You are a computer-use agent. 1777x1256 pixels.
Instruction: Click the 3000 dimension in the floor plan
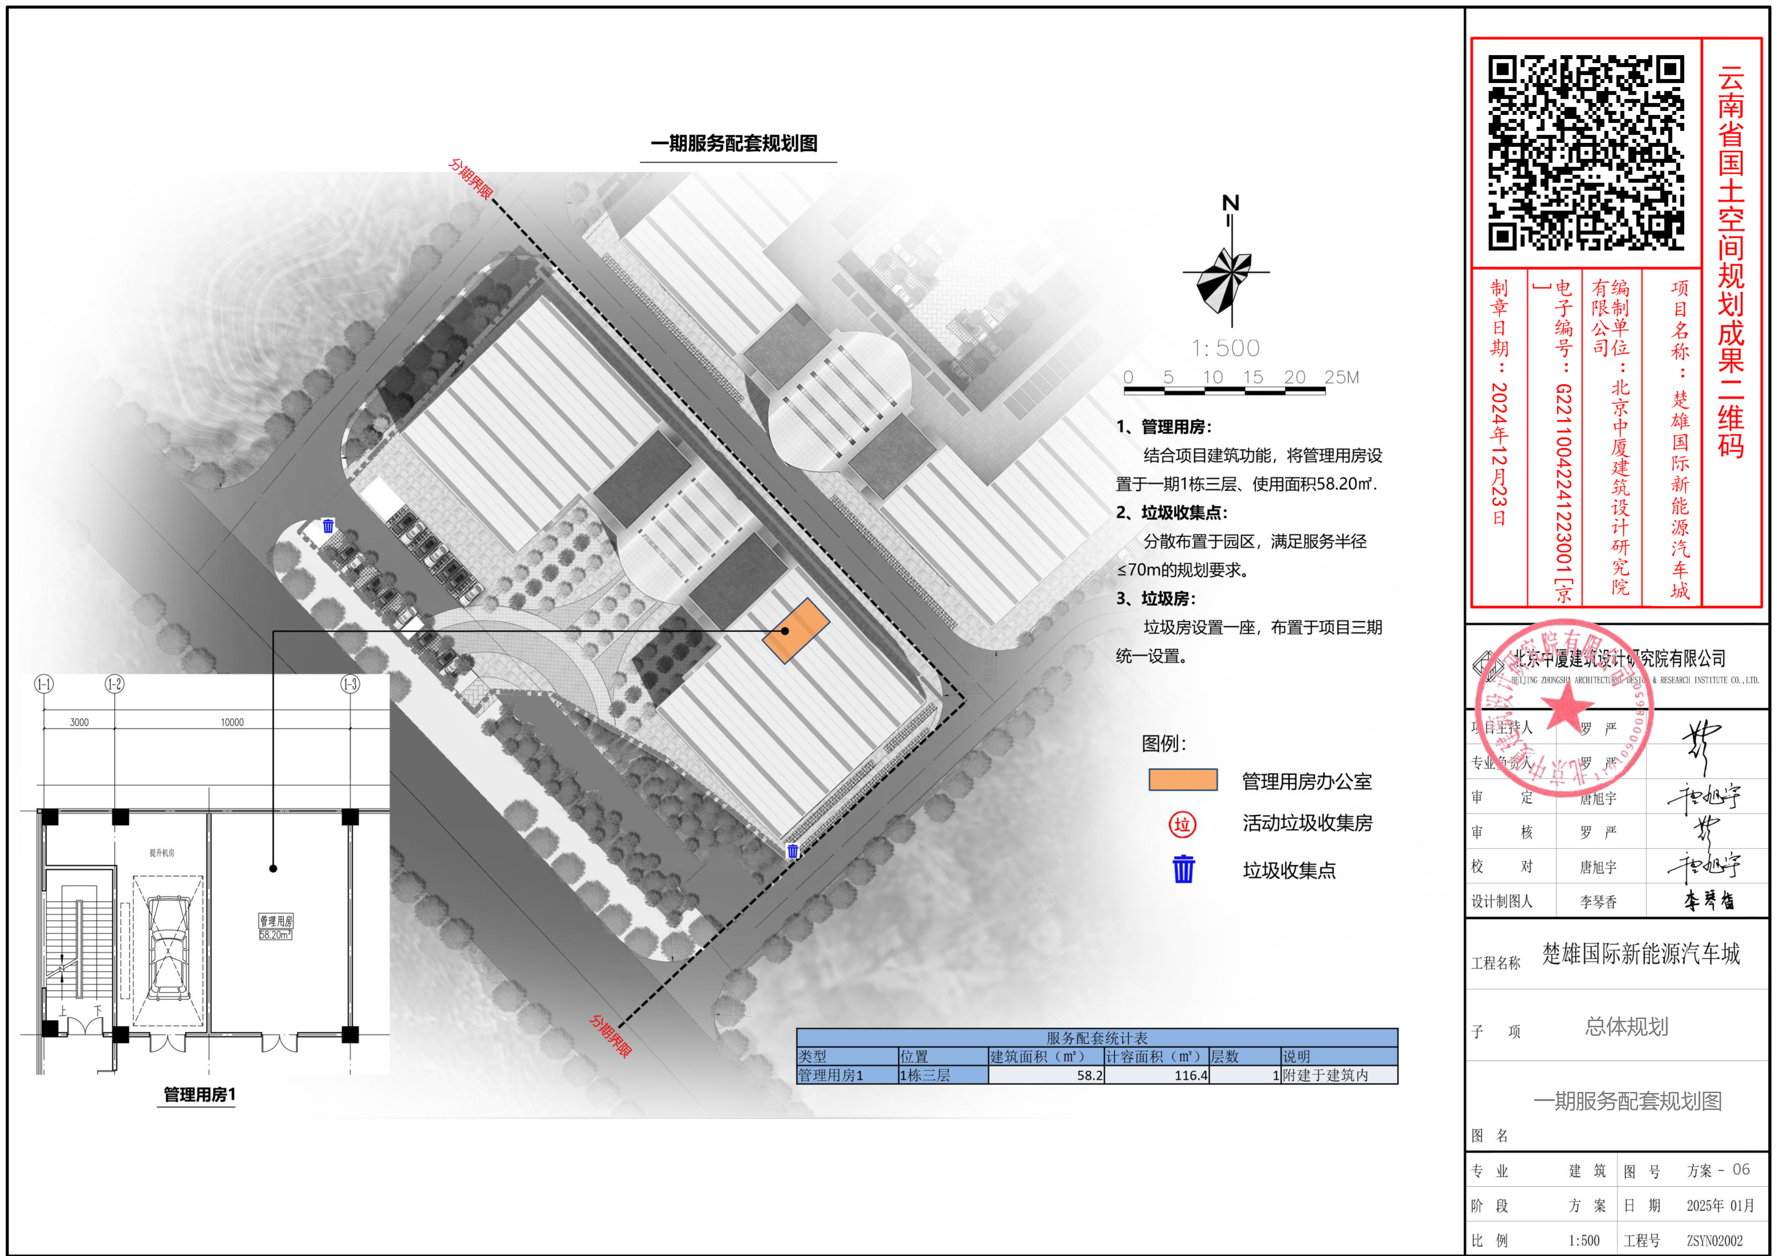click(x=79, y=722)
